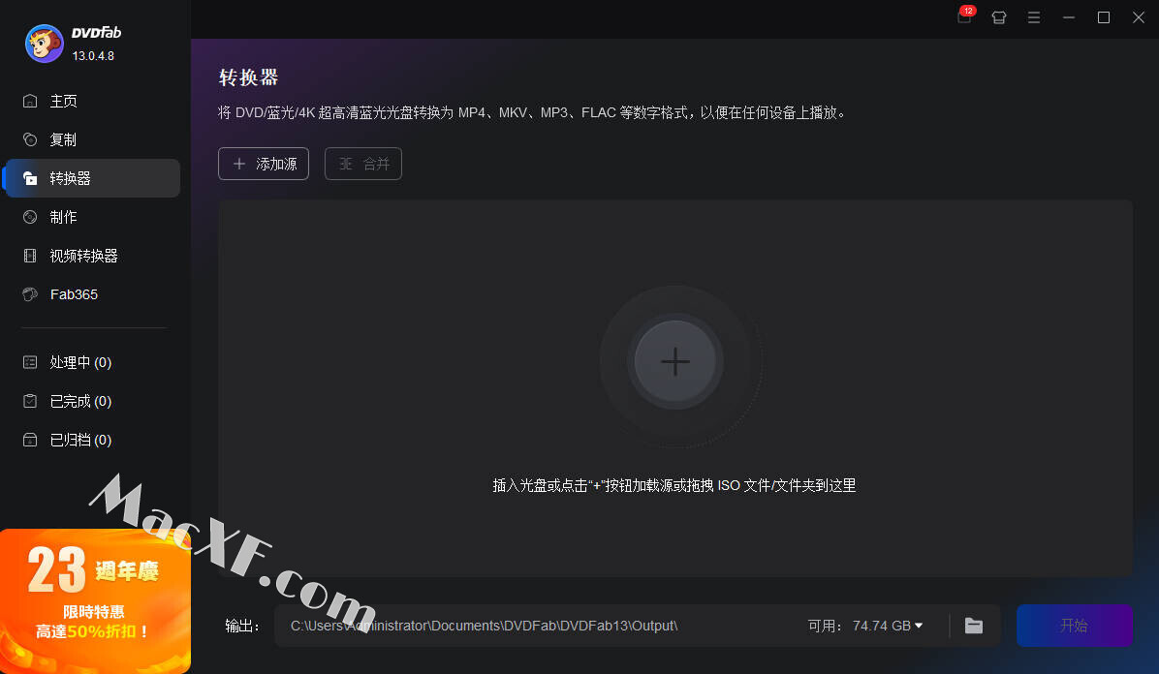Click the home icon beside 主页
The width and height of the screenshot is (1159, 674).
click(x=31, y=101)
